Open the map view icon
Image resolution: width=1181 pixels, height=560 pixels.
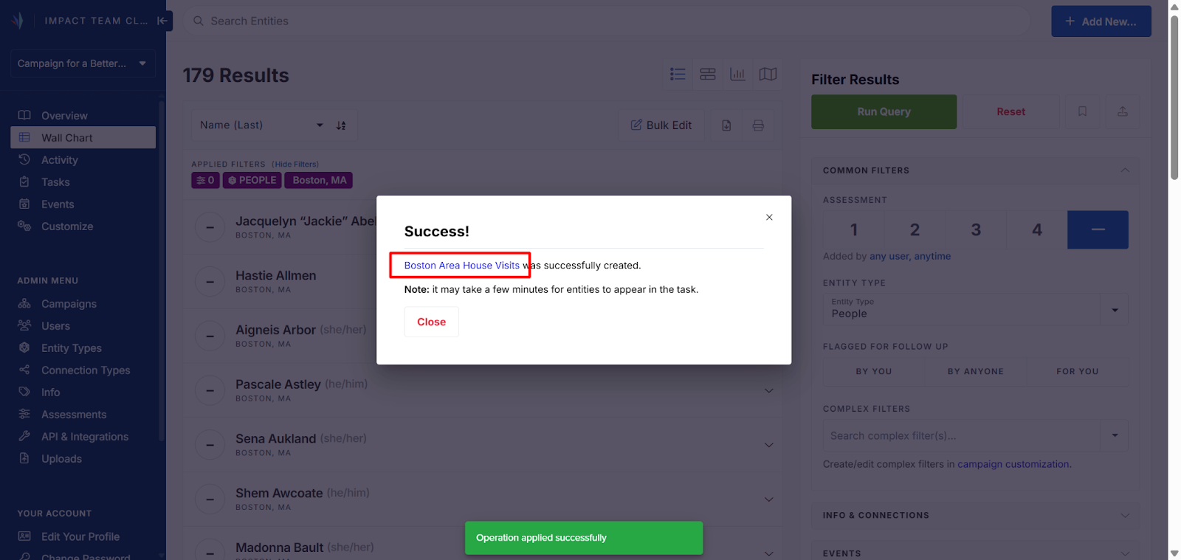(x=768, y=74)
